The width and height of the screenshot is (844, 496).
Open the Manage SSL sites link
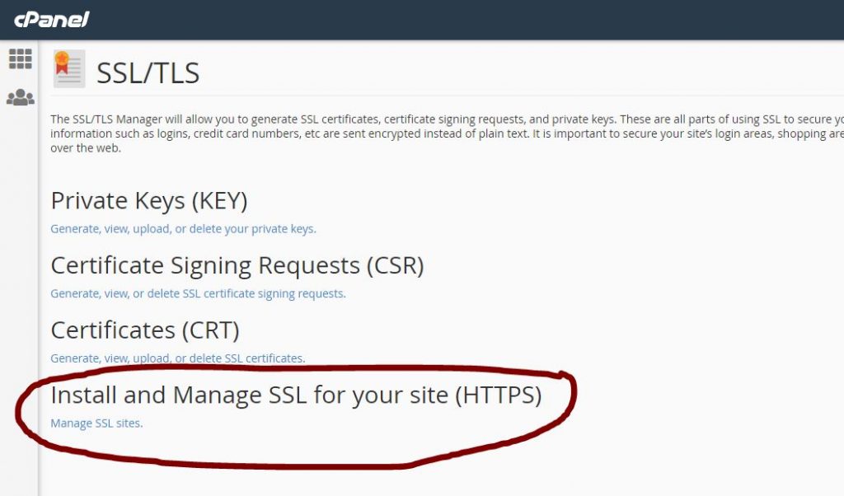(96, 423)
